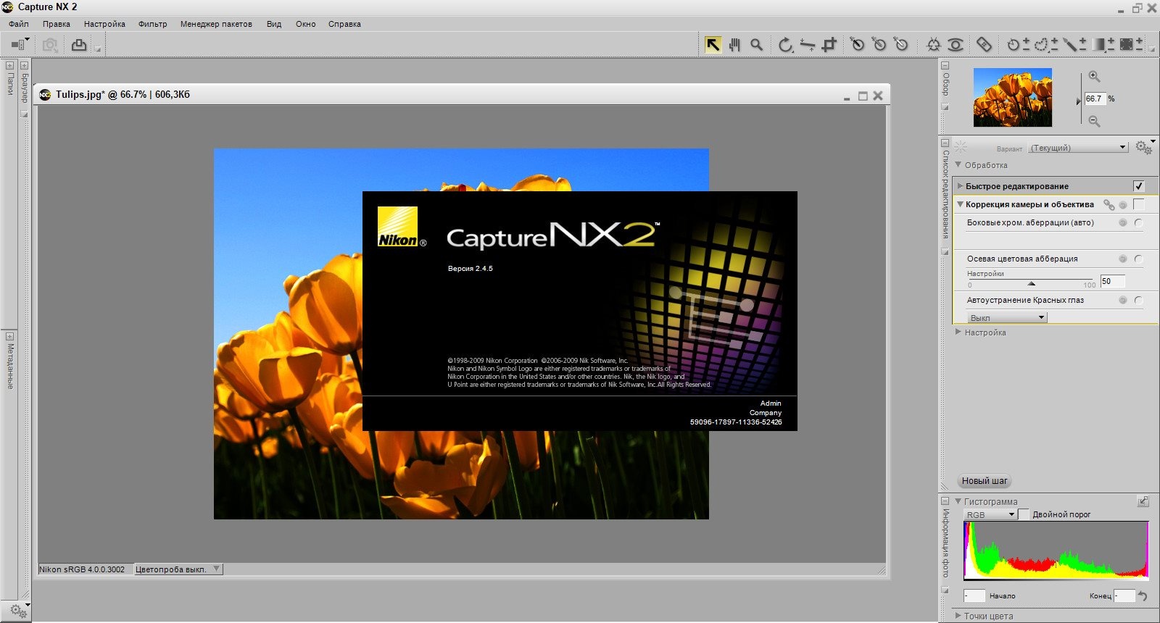Enable Боковые хром. аберрации (авто) toggle
Image resolution: width=1160 pixels, height=623 pixels.
(x=1138, y=222)
